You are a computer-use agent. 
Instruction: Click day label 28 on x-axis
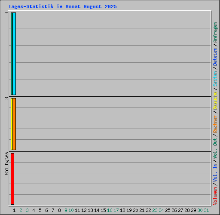pyautogui.click(x=187, y=210)
